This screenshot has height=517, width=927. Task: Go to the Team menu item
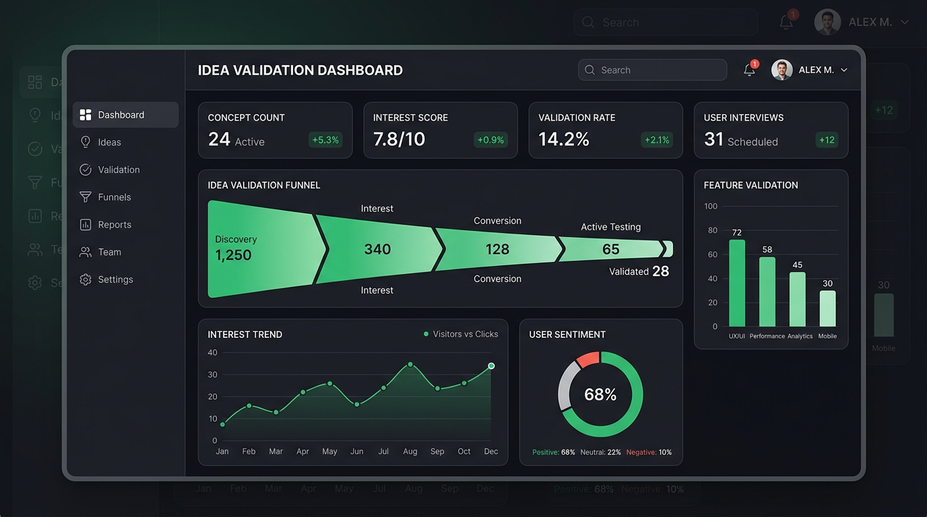pos(110,252)
